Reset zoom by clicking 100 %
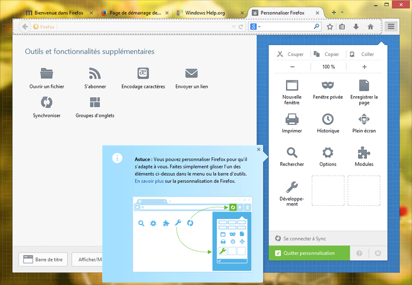The image size is (412, 285). 329,66
